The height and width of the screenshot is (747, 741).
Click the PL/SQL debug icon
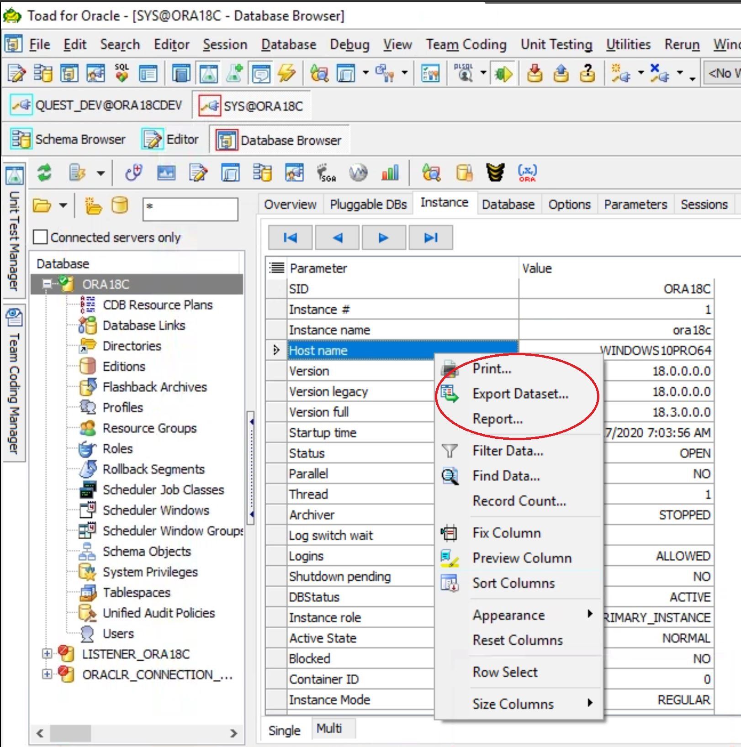coord(465,73)
